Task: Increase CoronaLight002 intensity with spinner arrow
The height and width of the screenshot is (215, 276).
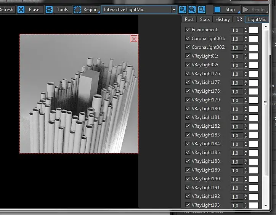Action: point(246,46)
